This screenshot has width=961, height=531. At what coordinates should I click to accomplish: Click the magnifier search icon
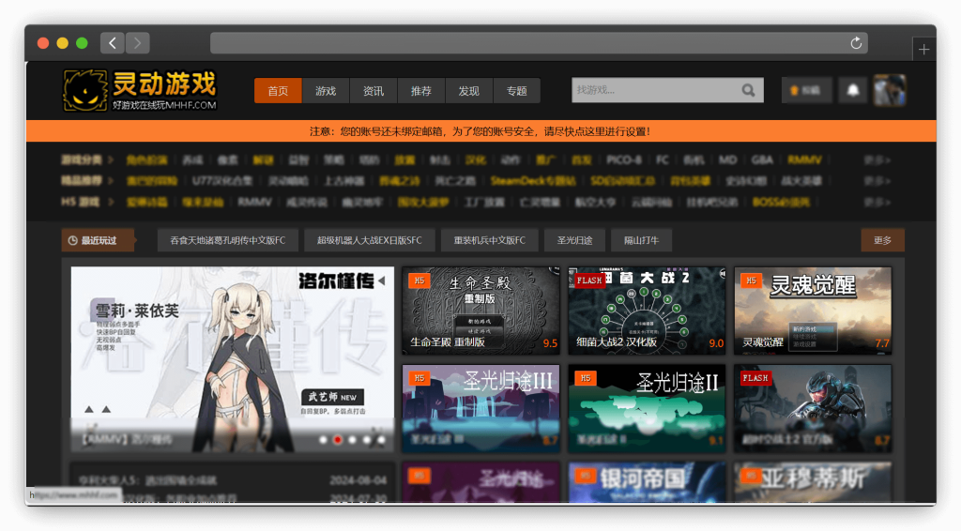(x=748, y=90)
